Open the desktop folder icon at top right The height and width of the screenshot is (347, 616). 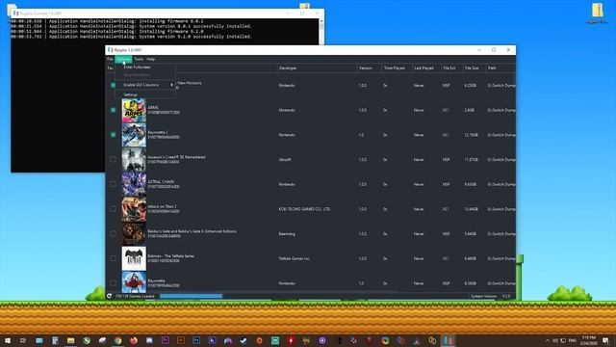point(597,13)
